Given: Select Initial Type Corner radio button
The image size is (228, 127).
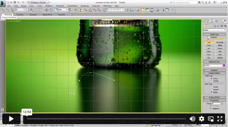Looking at the screenshot, I should point(212,78).
